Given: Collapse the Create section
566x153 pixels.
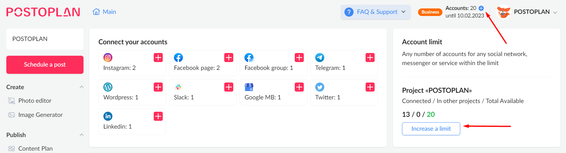Looking at the screenshot, I should coord(81,87).
